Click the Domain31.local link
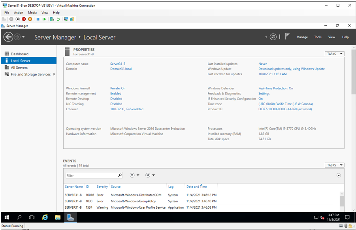Screen dimensions: 356x230 [121, 69]
